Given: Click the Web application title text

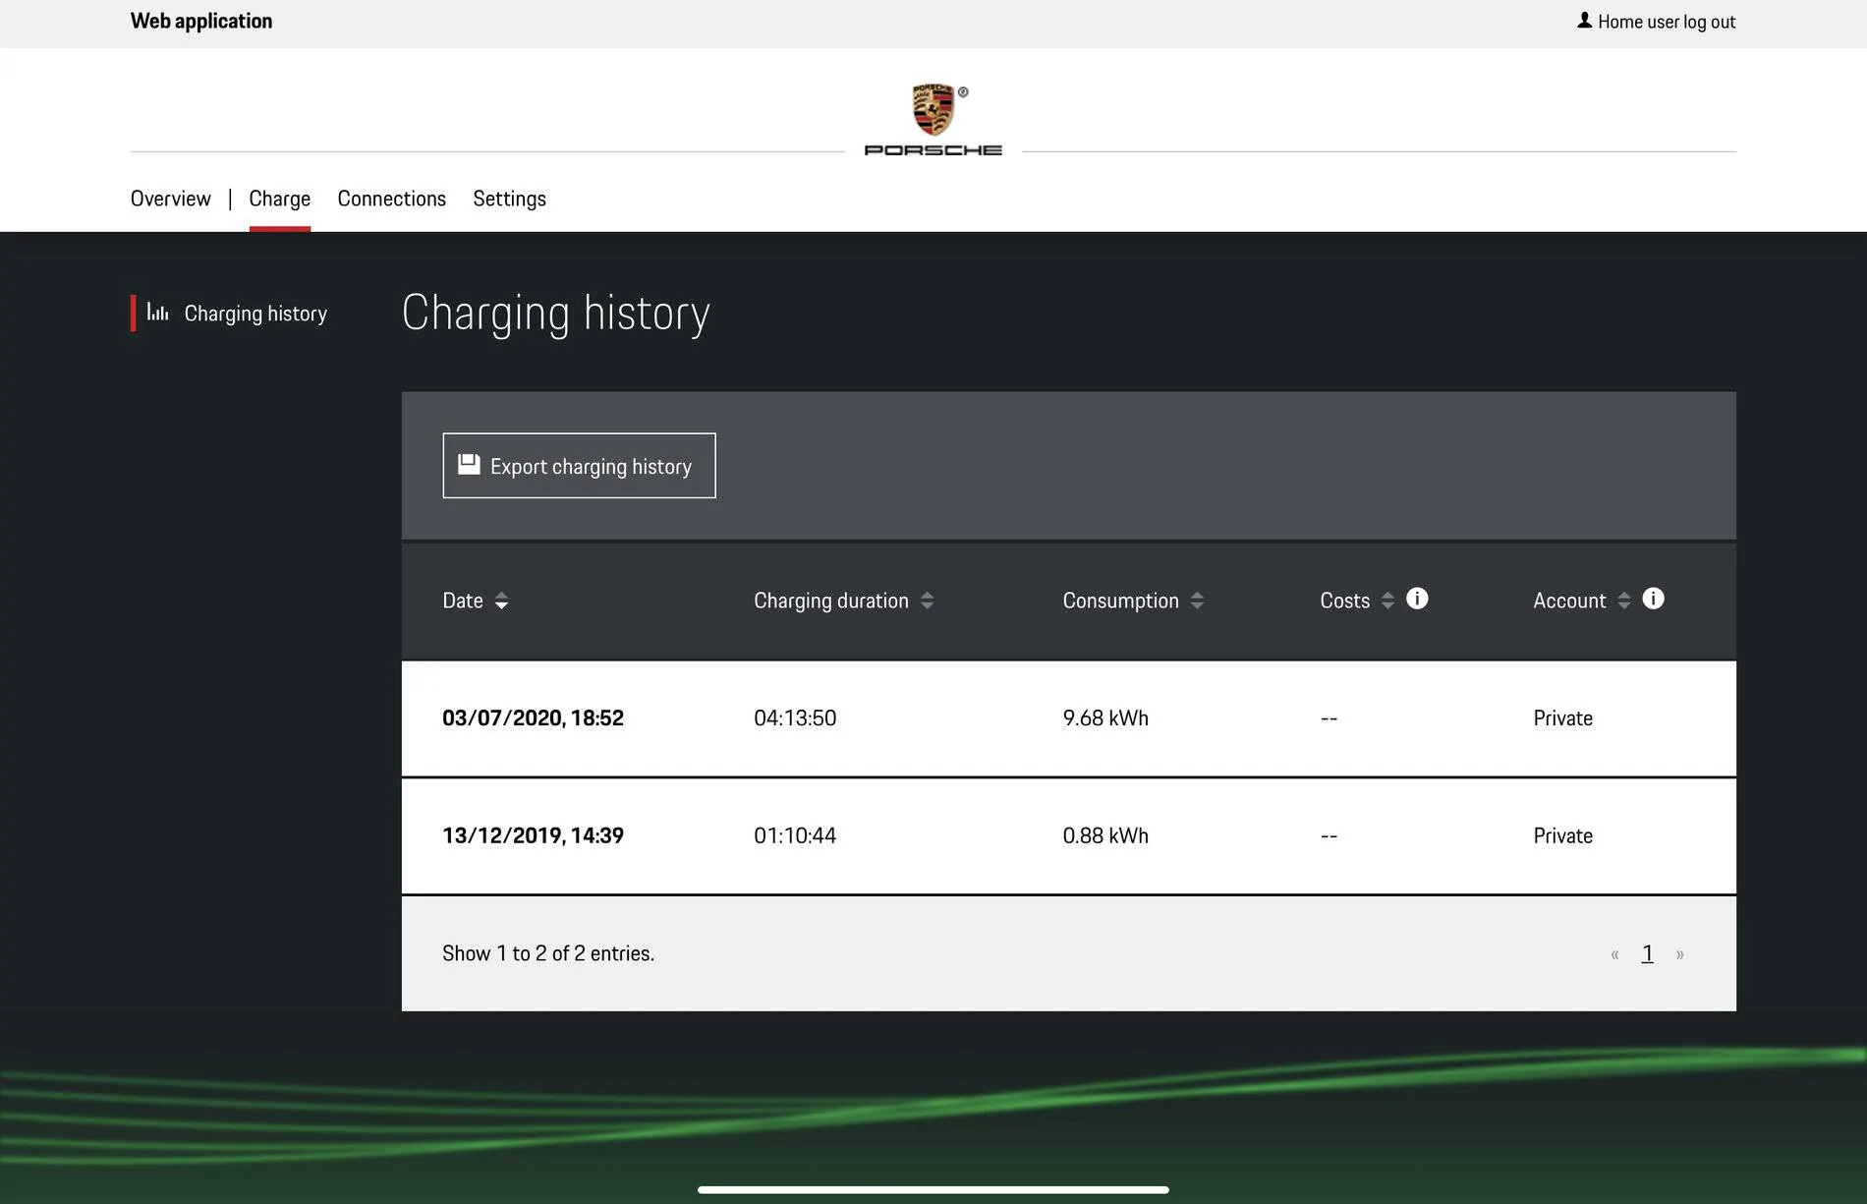Looking at the screenshot, I should 201,21.
